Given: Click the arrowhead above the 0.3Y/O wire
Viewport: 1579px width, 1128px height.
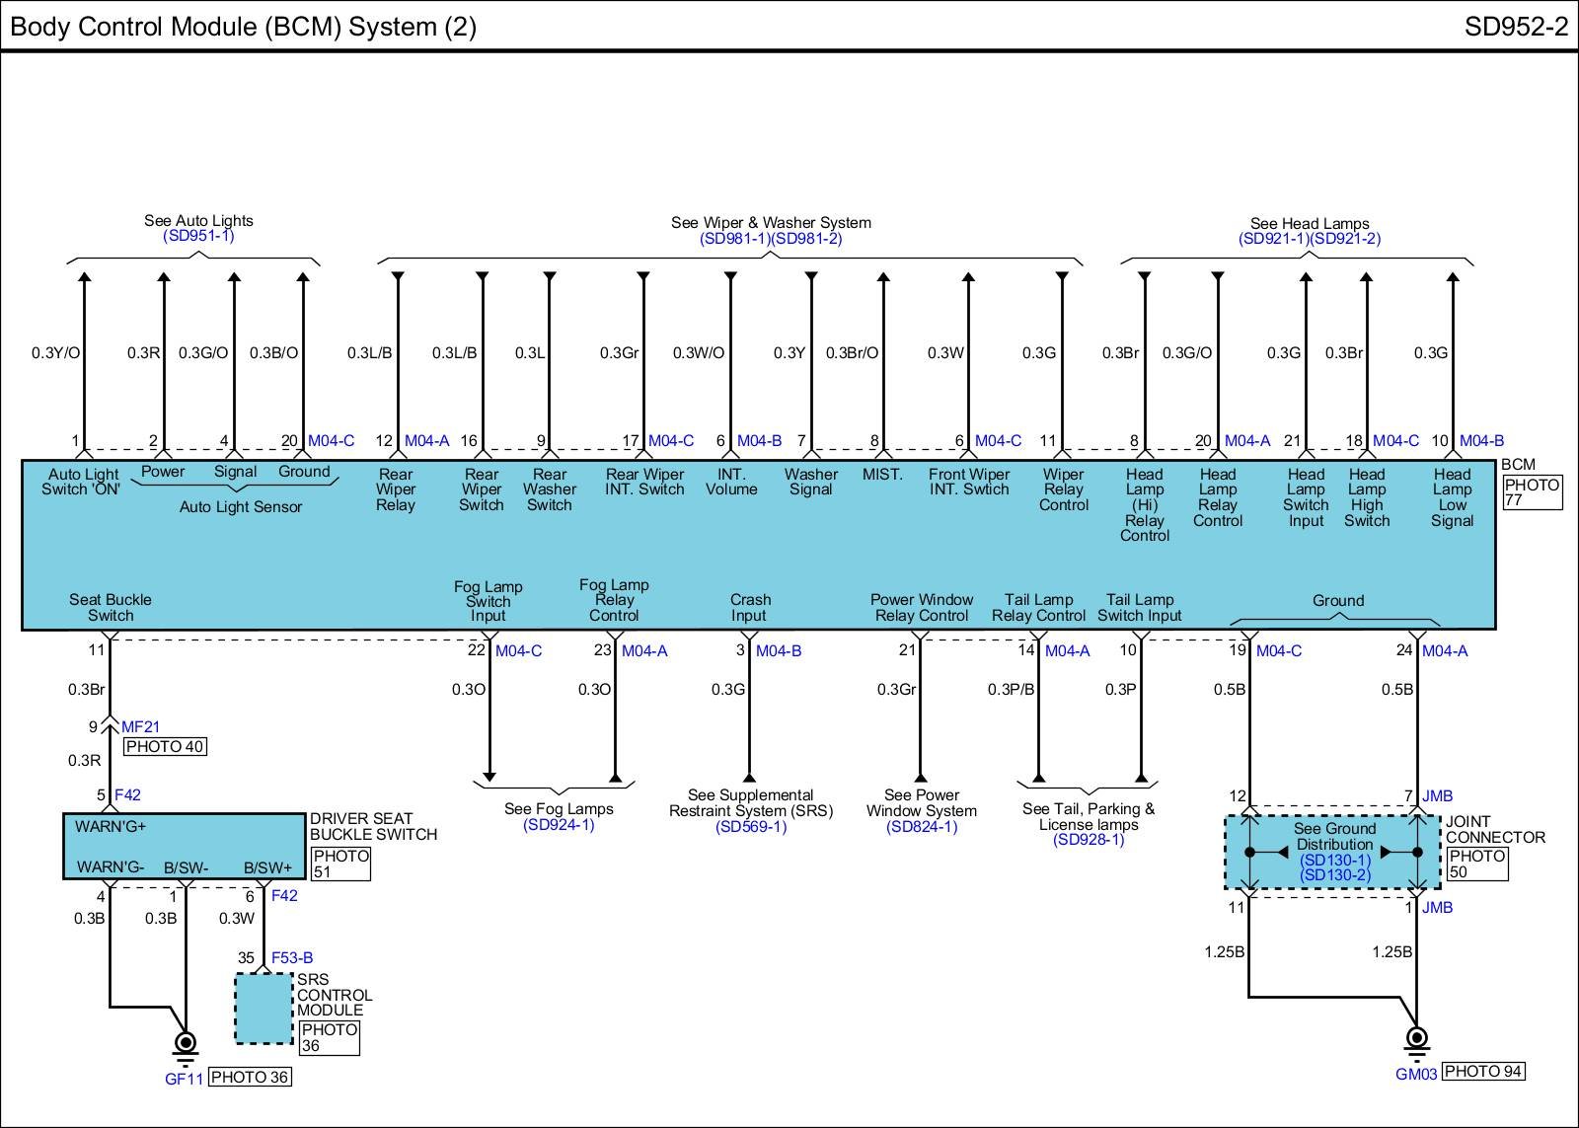Looking at the screenshot, I should click(84, 278).
